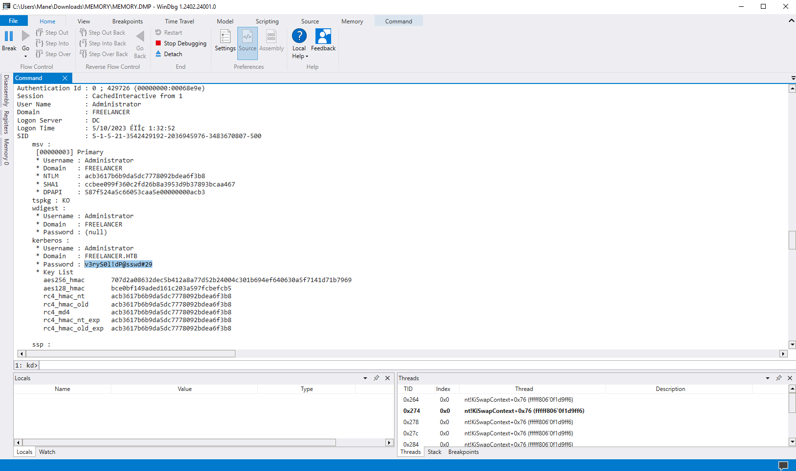Click the kd> command input field
This screenshot has height=471, width=796.
point(417,365)
